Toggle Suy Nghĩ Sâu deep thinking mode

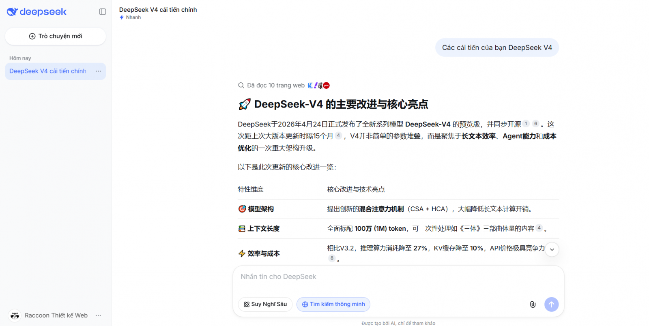[x=265, y=304]
